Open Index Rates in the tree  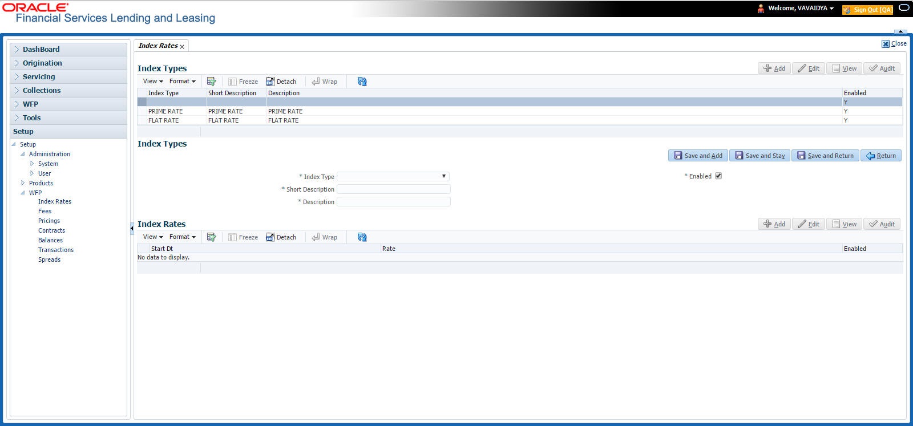point(55,201)
